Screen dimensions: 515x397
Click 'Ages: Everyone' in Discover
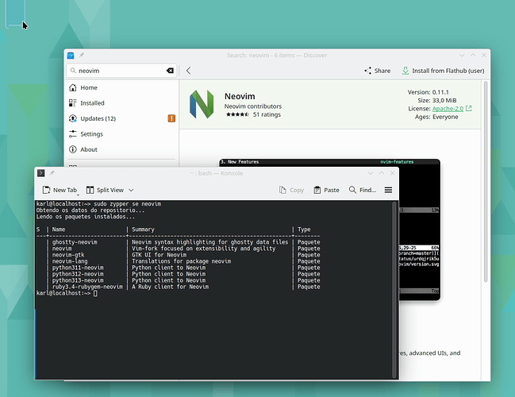pos(436,117)
